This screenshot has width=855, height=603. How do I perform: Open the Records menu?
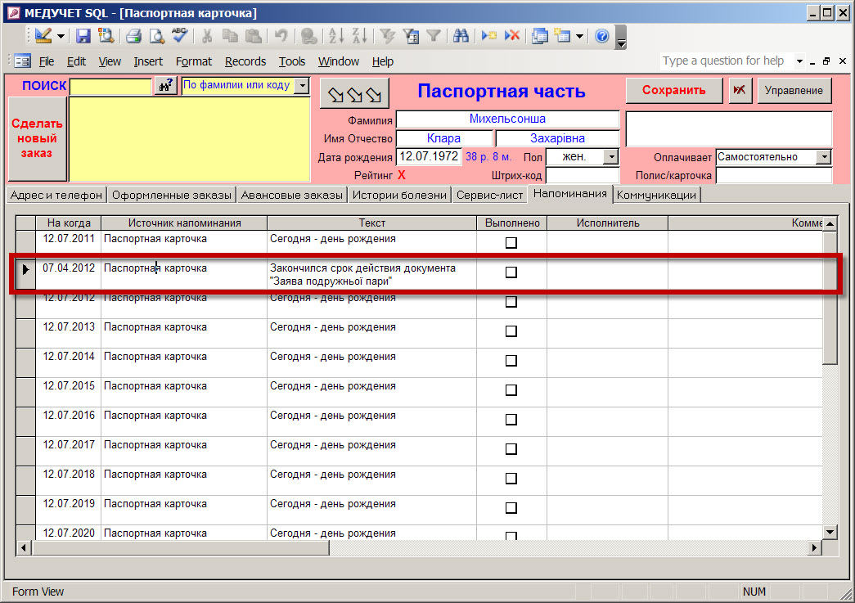pyautogui.click(x=245, y=61)
